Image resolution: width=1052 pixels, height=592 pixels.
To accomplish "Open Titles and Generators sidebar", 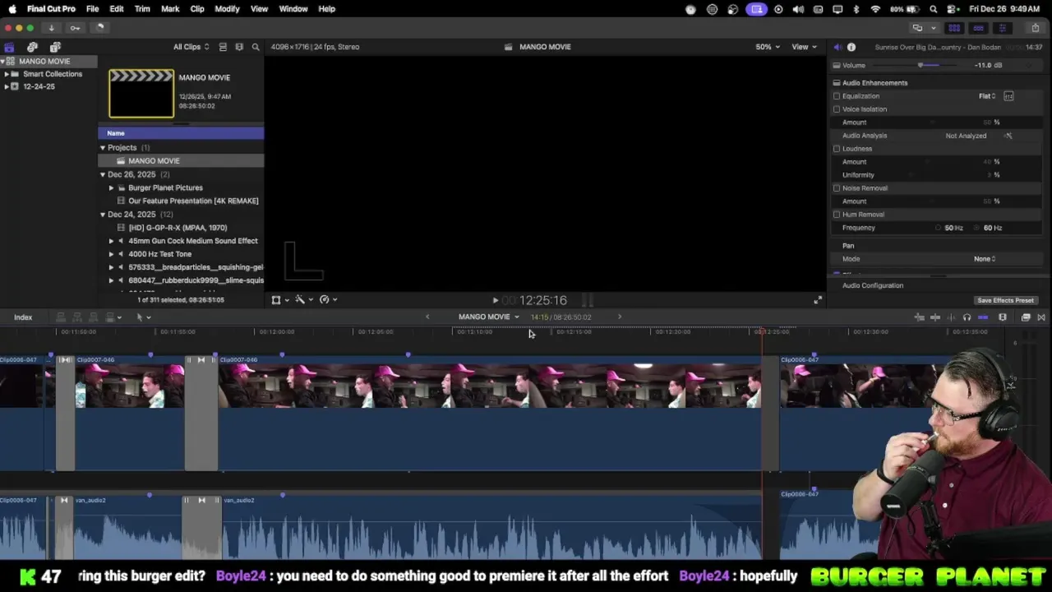I will [55, 47].
